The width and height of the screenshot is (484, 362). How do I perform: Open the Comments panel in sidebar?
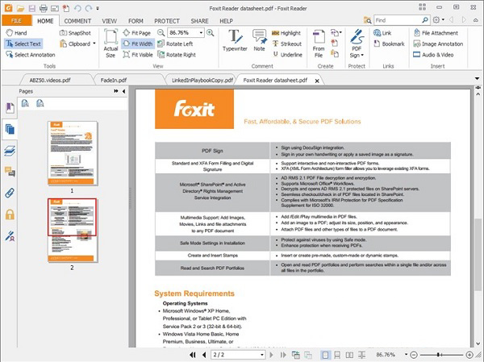coord(10,172)
